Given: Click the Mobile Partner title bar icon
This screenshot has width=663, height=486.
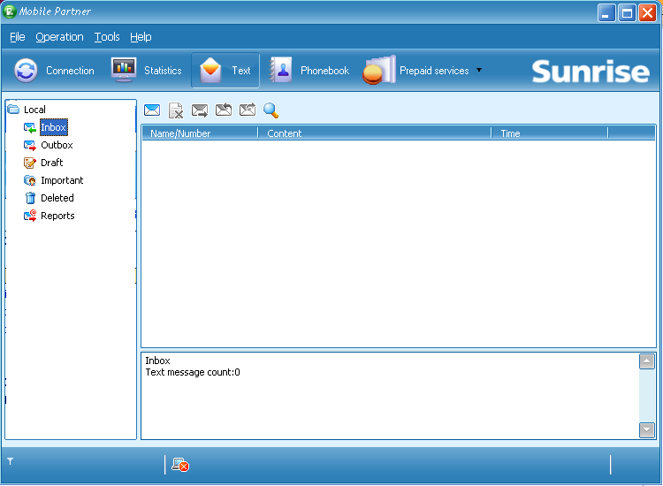Looking at the screenshot, I should (x=10, y=11).
